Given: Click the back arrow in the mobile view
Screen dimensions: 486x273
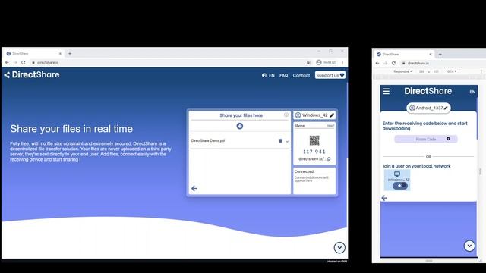Looking at the screenshot, I should pos(384,198).
